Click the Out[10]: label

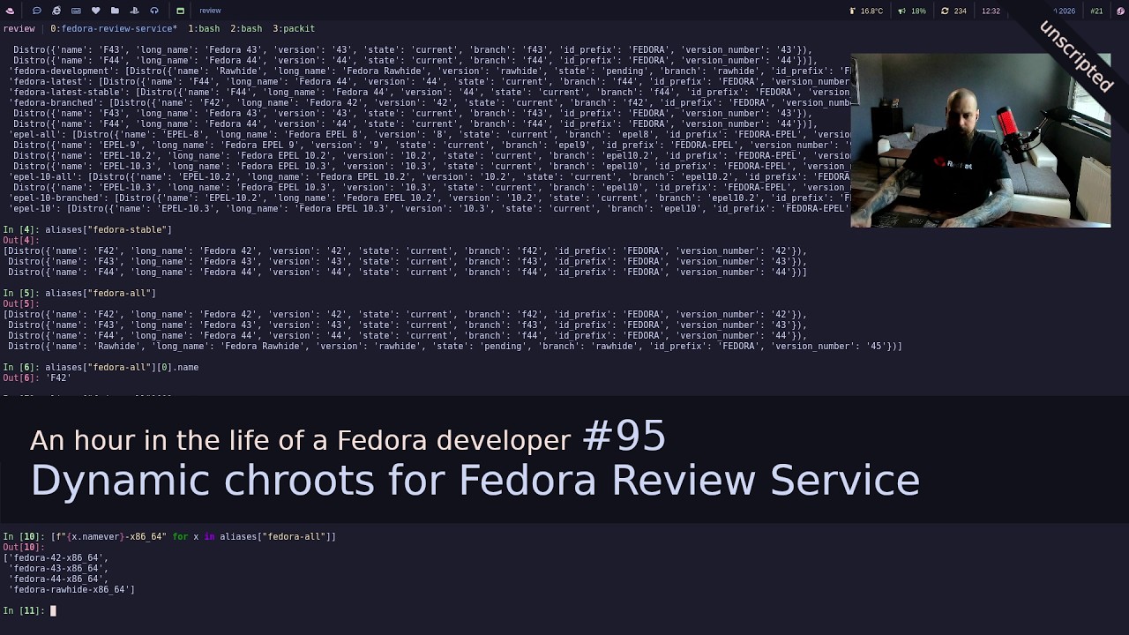pos(24,547)
